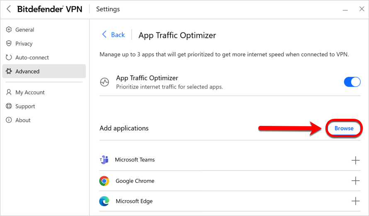Close the Bitdefender VPN window
The width and height of the screenshot is (369, 216).
pos(362,9)
